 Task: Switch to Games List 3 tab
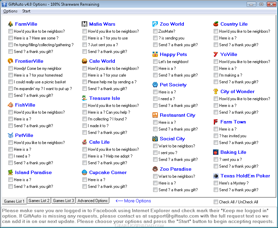coord(64,200)
